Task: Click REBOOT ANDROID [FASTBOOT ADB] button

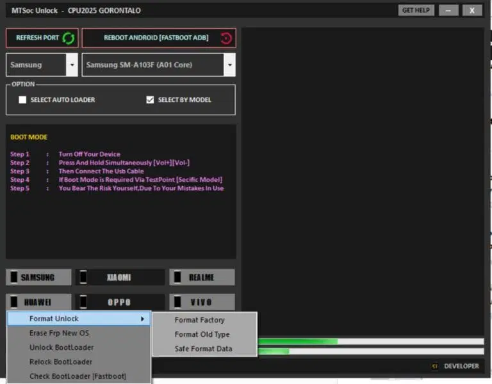Action: pos(159,38)
